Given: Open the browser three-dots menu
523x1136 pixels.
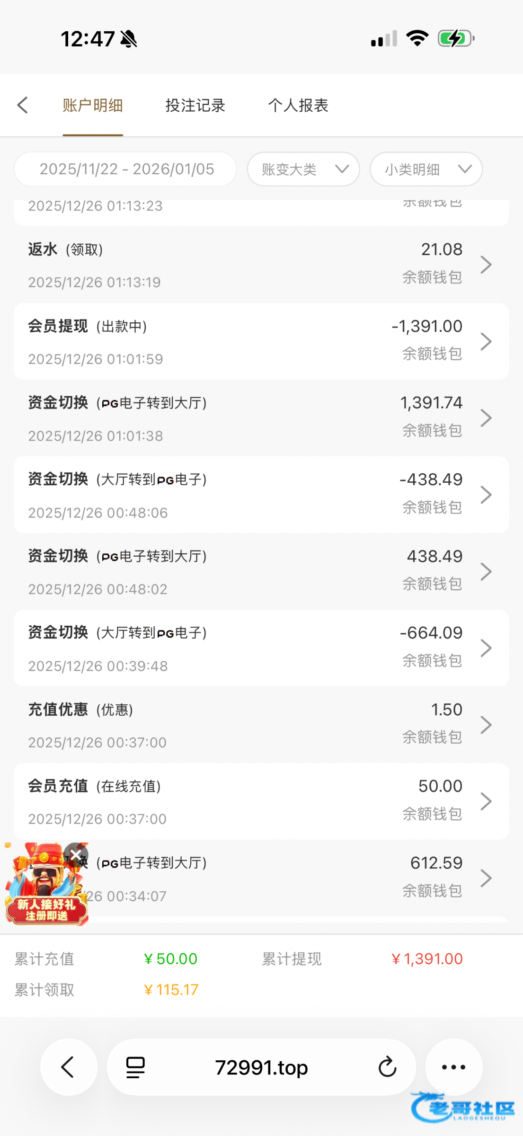Looking at the screenshot, I should (453, 1067).
